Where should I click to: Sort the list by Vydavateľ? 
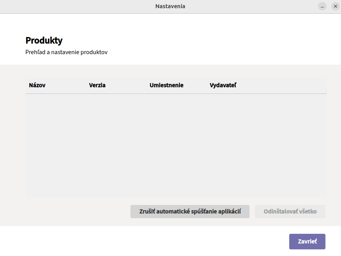coord(223,85)
